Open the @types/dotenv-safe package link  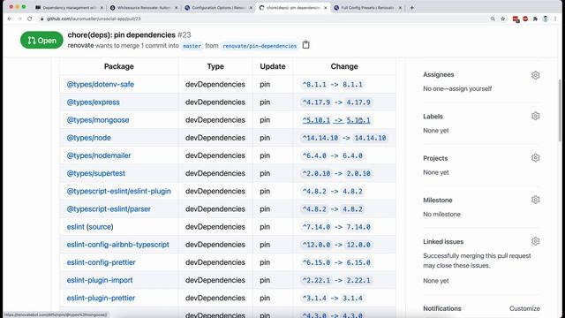click(100, 85)
